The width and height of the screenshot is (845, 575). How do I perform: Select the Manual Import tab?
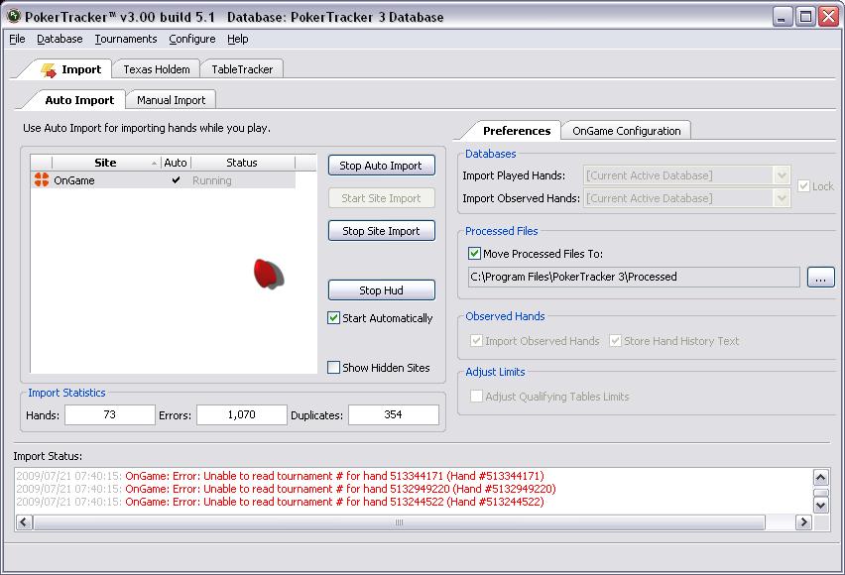coord(171,100)
